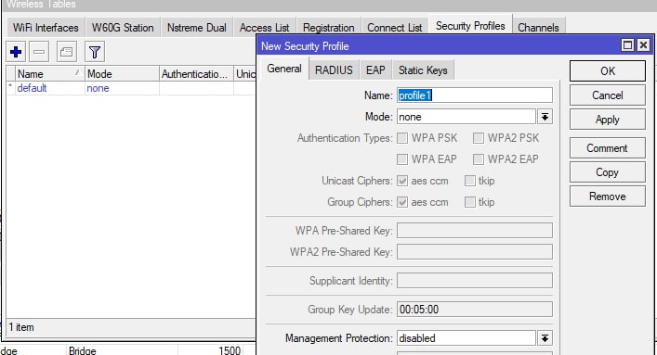This screenshot has height=355, width=657.
Task: Click the Name input field with profile1
Action: (x=475, y=95)
